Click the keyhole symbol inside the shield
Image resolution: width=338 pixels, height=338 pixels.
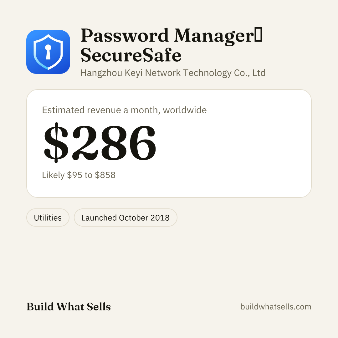point(48,52)
